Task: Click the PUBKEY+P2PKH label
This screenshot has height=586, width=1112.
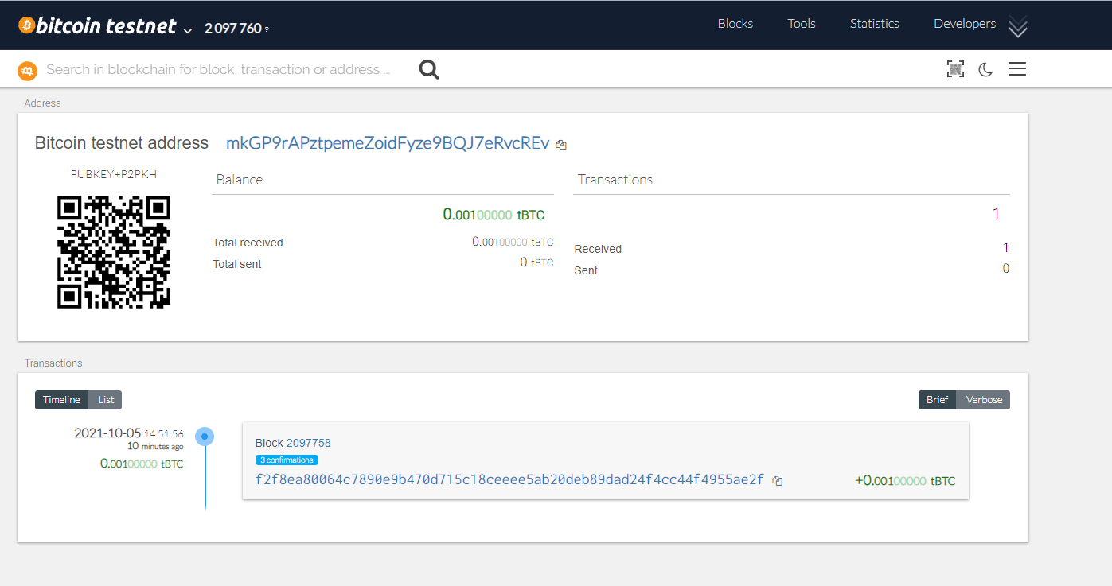Action: (114, 174)
